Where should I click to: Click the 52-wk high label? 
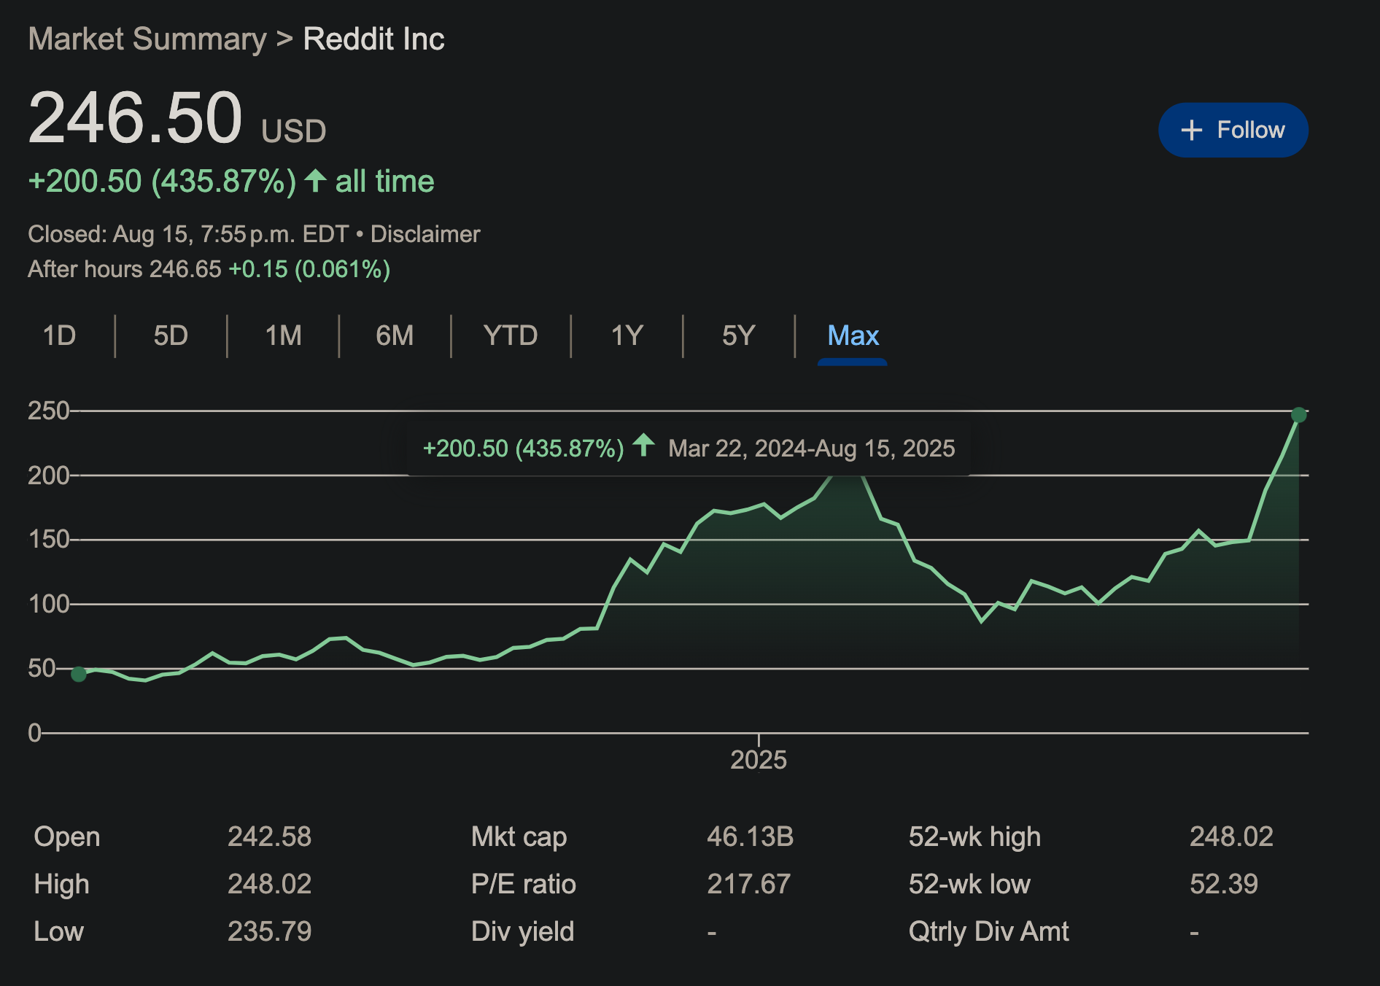(974, 836)
